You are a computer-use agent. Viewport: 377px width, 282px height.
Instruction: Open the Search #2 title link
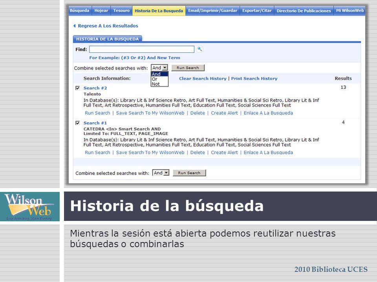95,88
